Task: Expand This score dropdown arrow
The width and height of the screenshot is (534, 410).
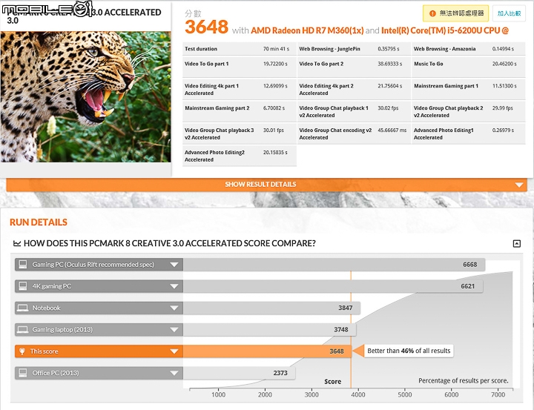Action: [x=174, y=351]
